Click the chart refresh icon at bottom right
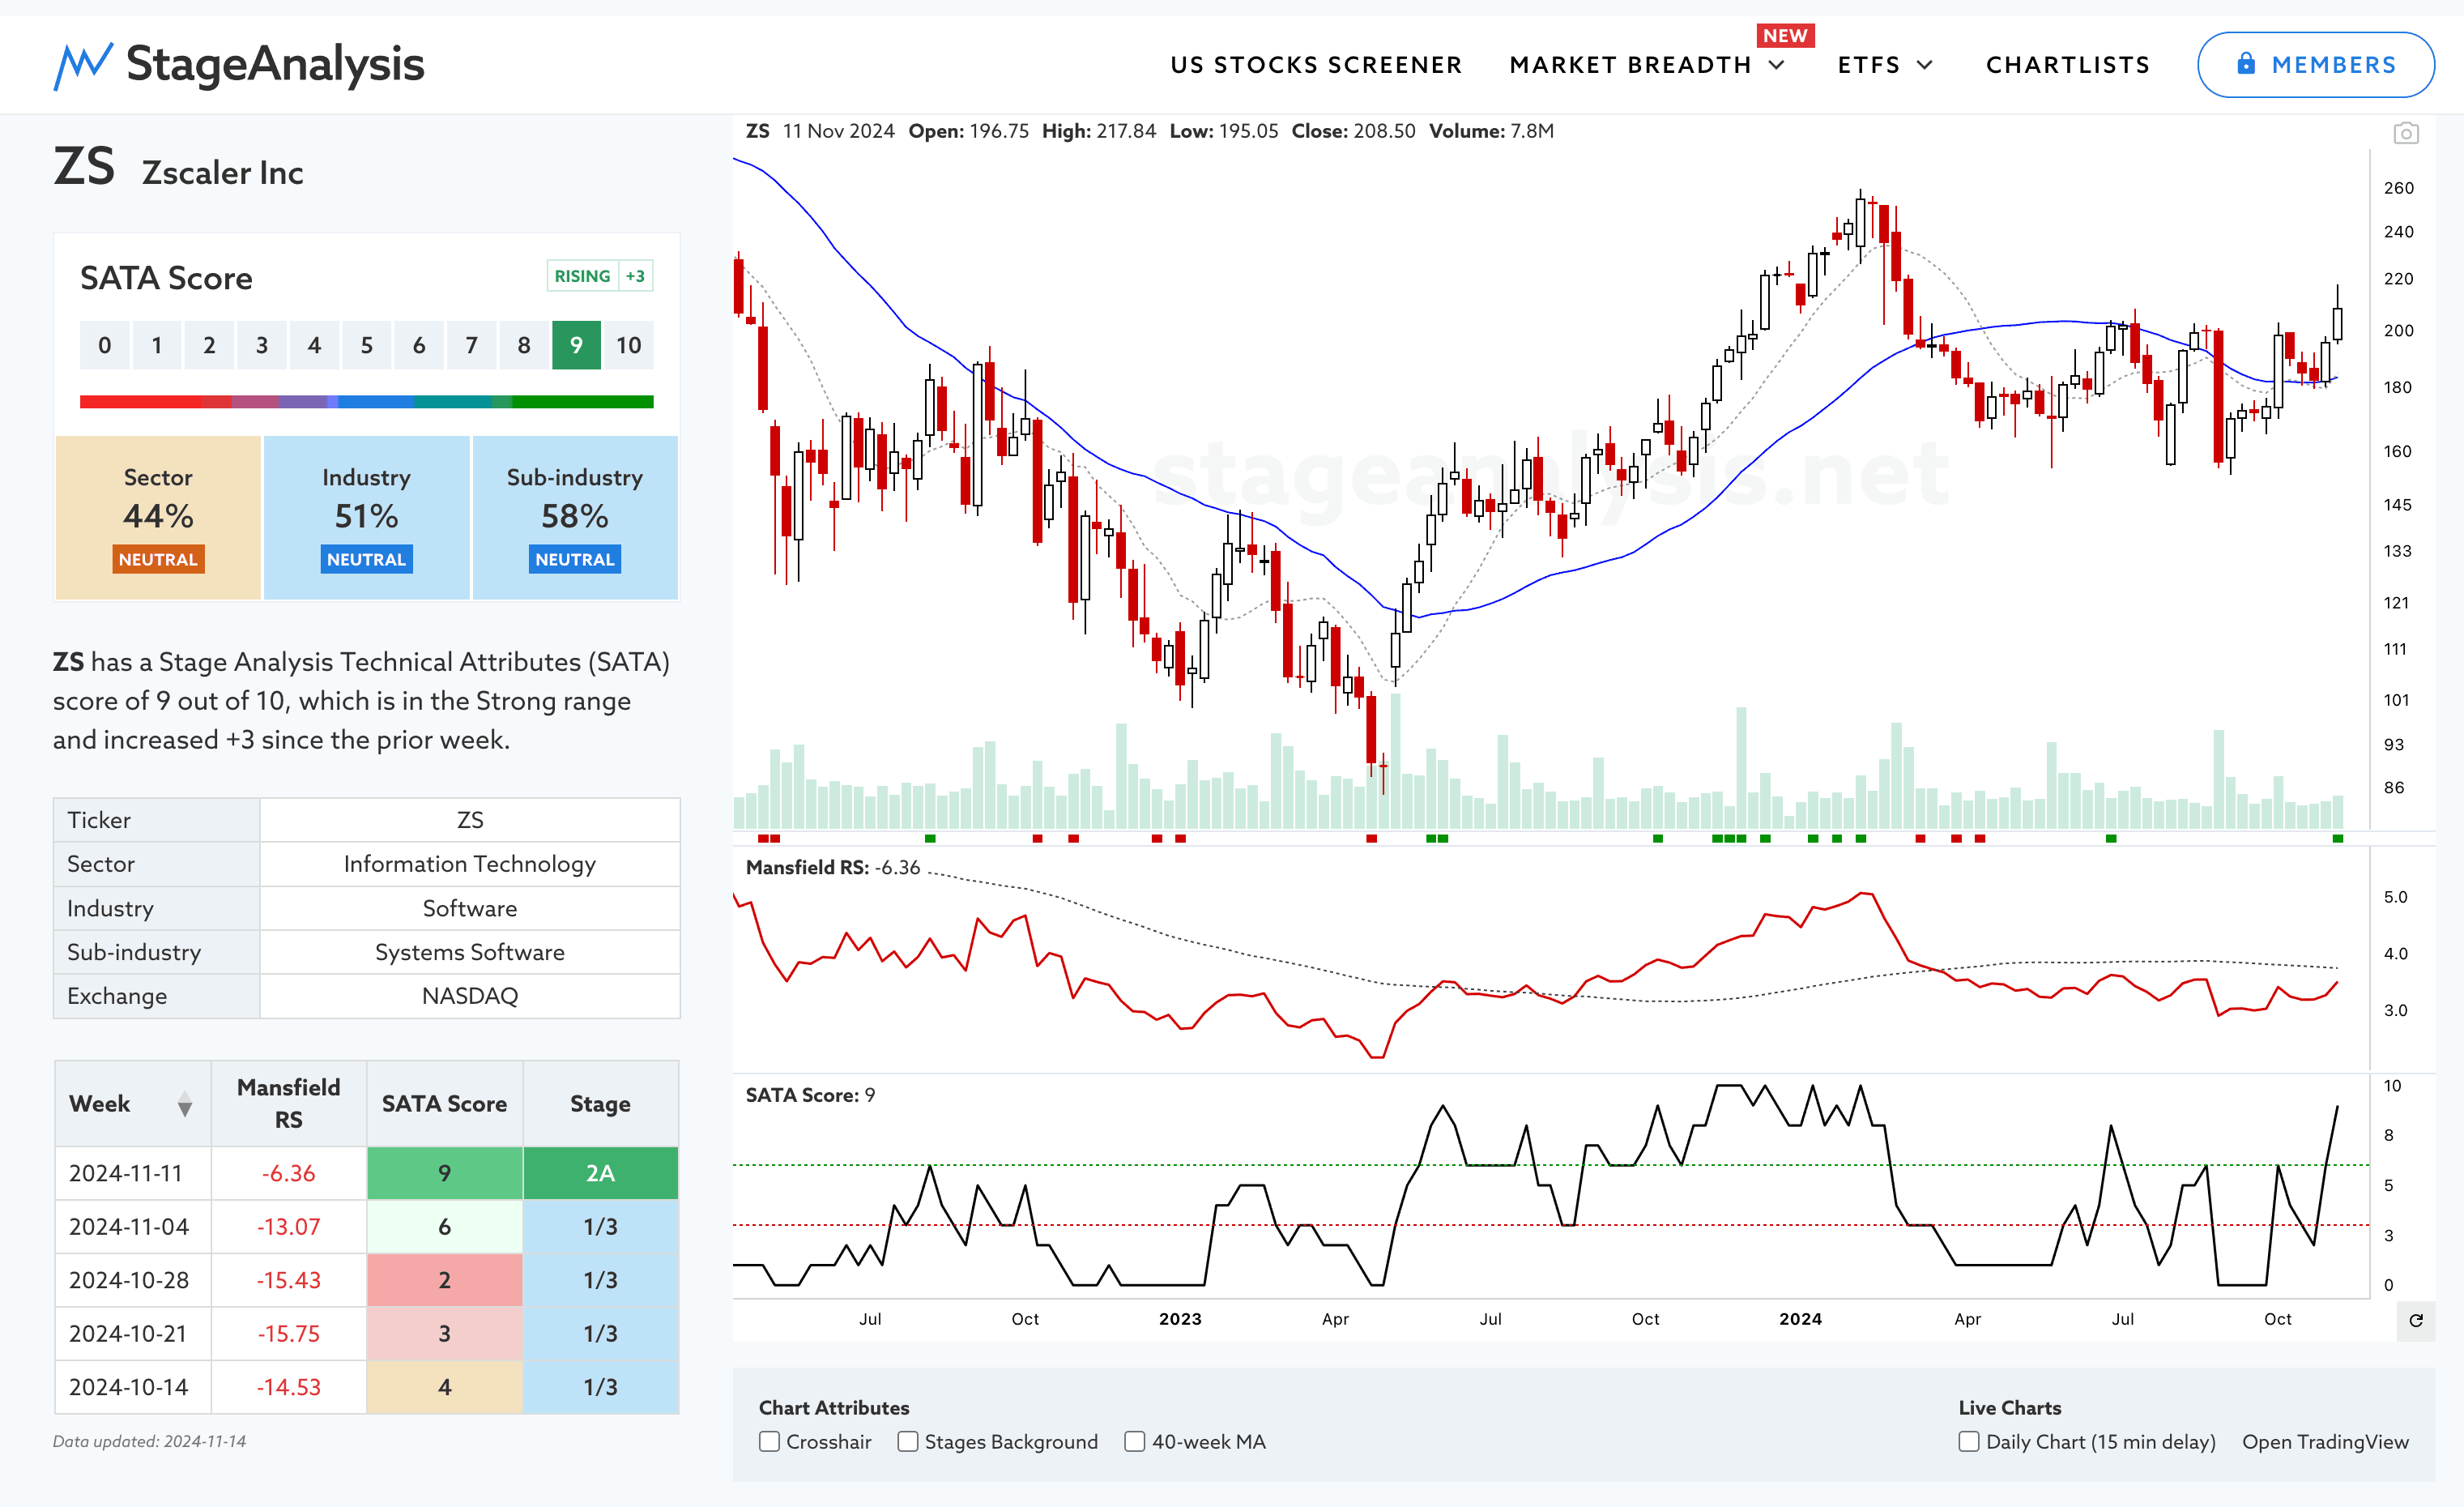This screenshot has width=2464, height=1507. click(2416, 1320)
